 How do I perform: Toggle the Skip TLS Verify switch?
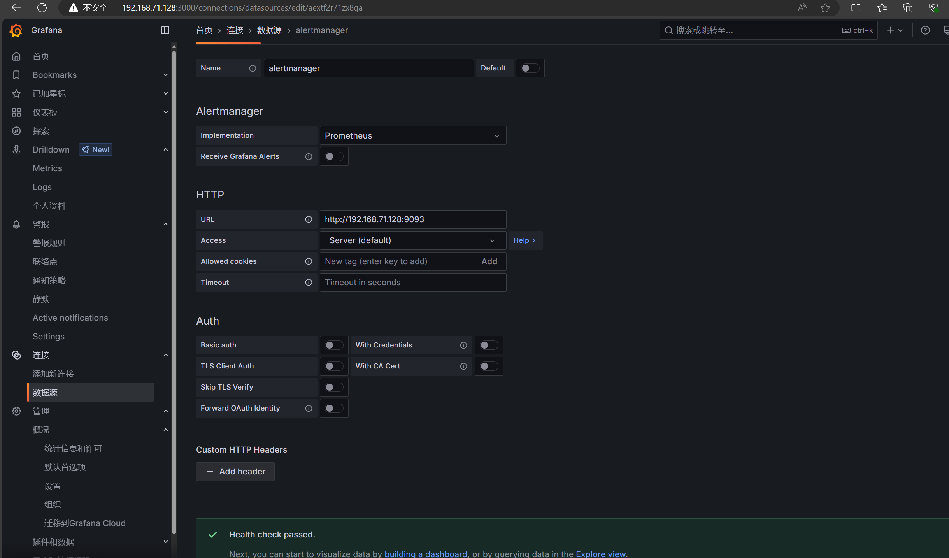pos(334,388)
